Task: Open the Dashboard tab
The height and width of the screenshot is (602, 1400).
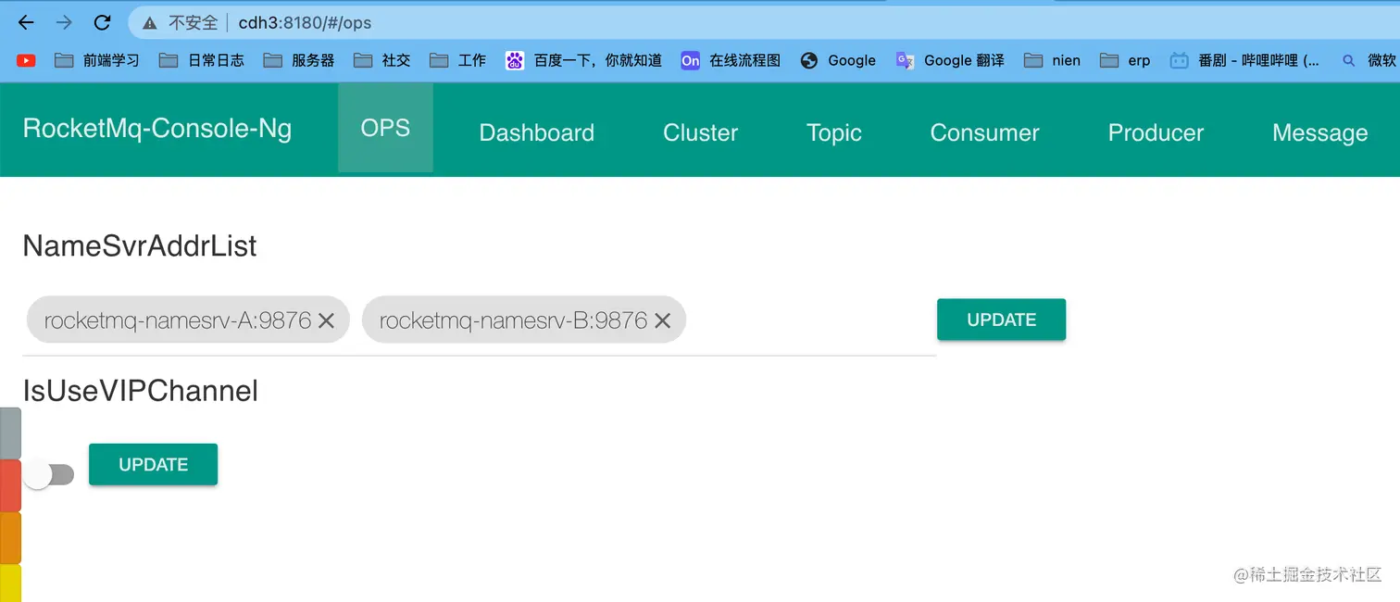Action: (537, 132)
